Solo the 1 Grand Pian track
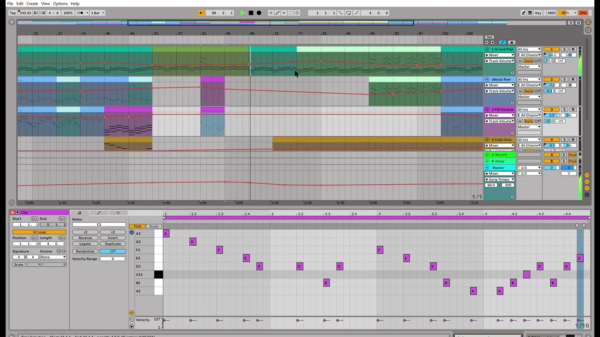600x337 pixels. tap(564, 49)
